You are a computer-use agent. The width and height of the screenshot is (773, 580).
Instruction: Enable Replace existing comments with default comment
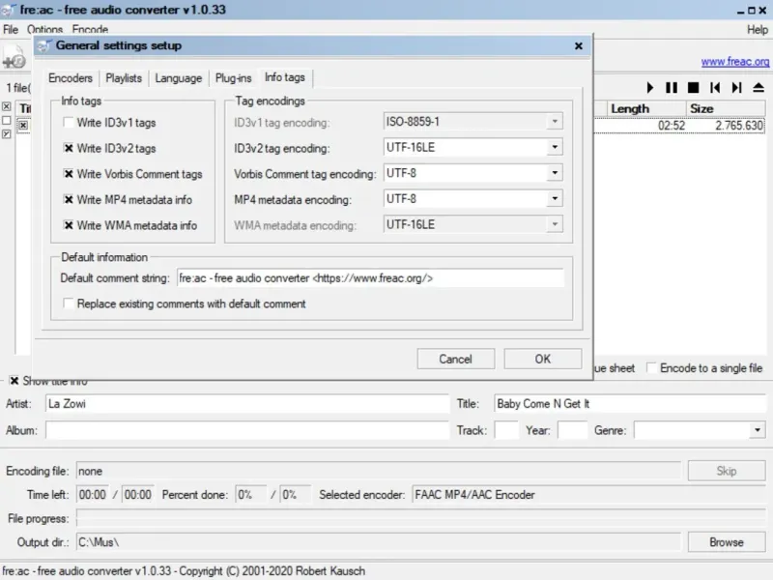click(x=69, y=304)
